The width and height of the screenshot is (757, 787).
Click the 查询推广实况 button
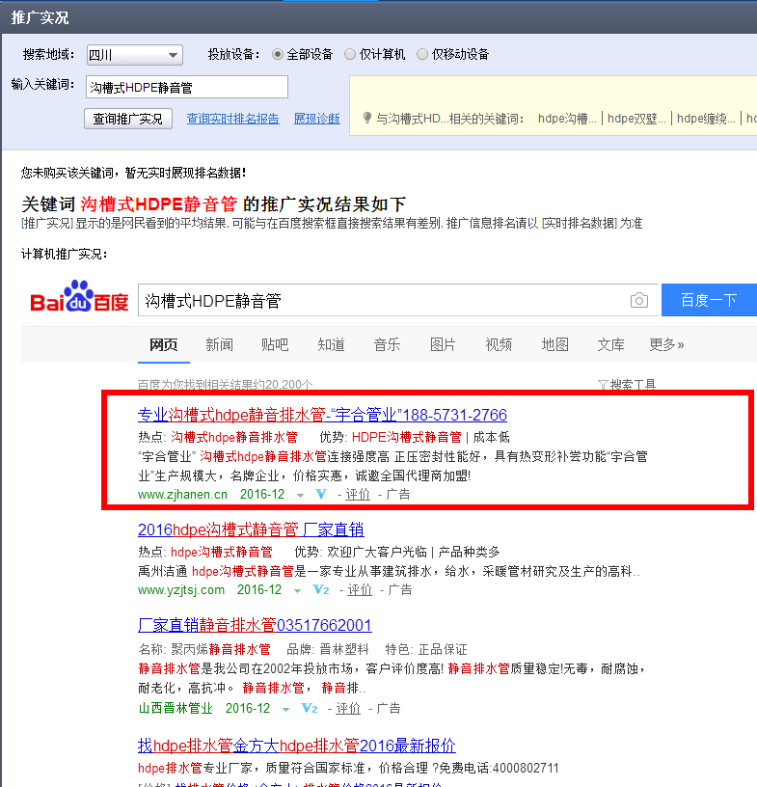128,119
